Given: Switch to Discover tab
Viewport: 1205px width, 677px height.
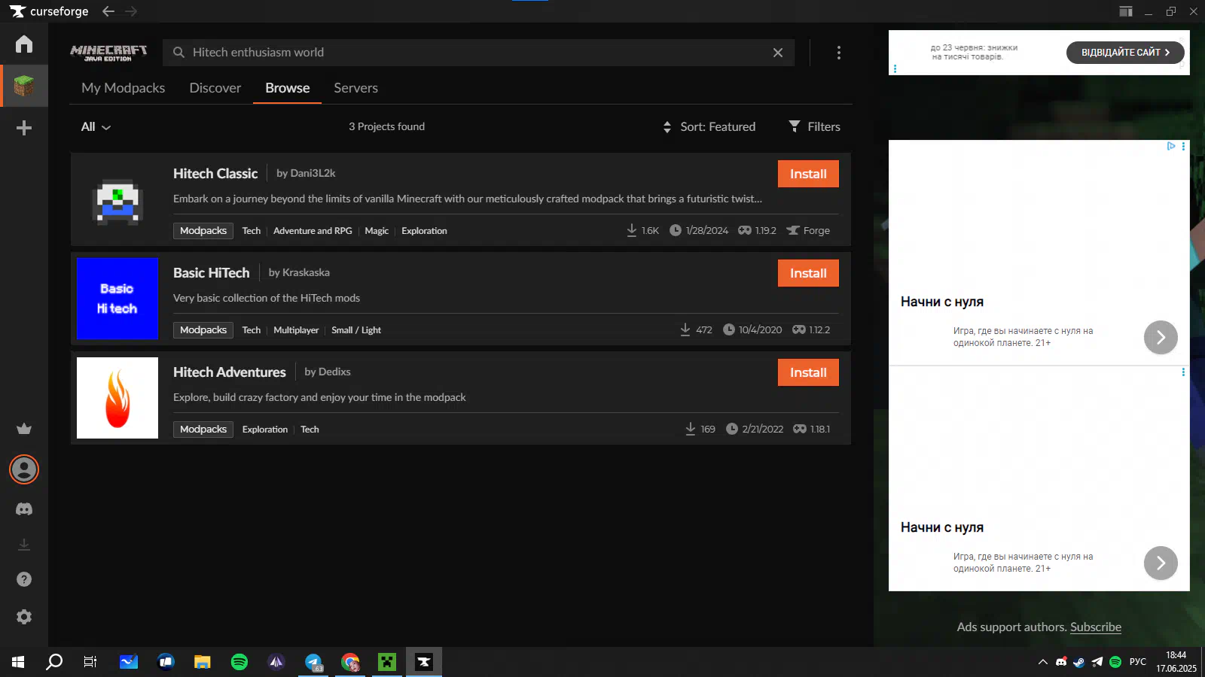Looking at the screenshot, I should [x=215, y=88].
